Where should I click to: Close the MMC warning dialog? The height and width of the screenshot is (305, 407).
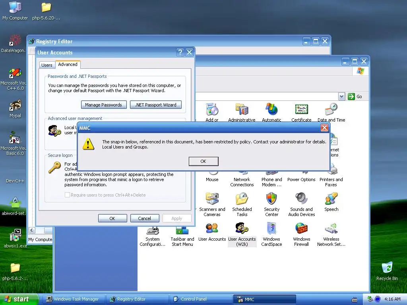click(324, 127)
